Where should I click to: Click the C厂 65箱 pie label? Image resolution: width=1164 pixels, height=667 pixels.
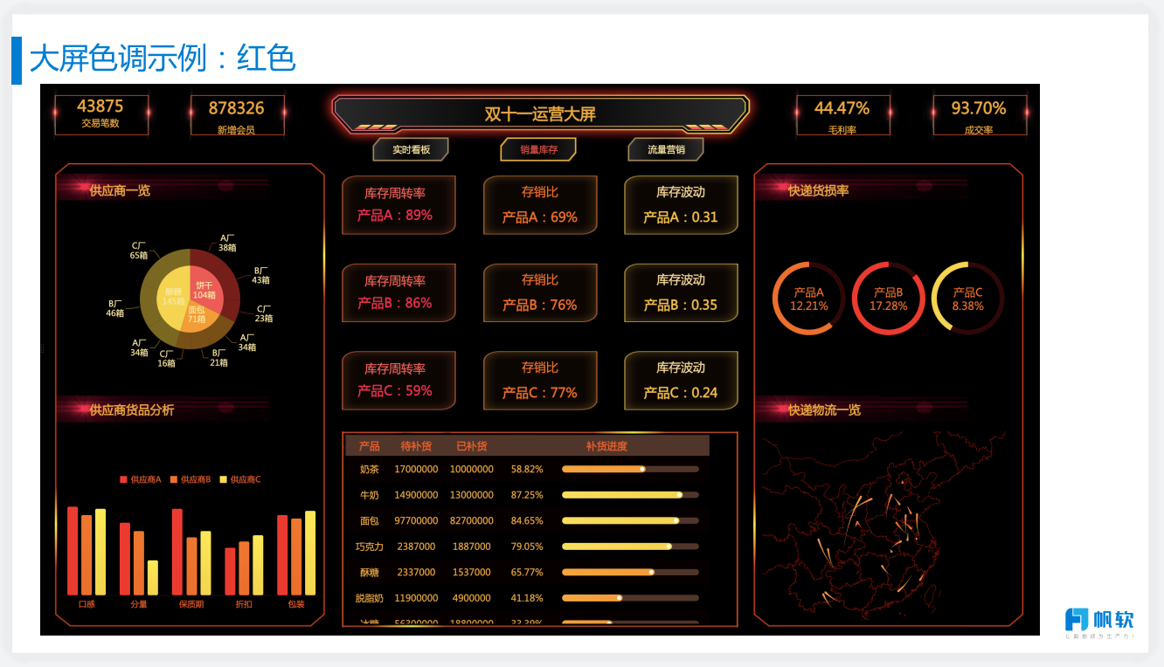139,251
